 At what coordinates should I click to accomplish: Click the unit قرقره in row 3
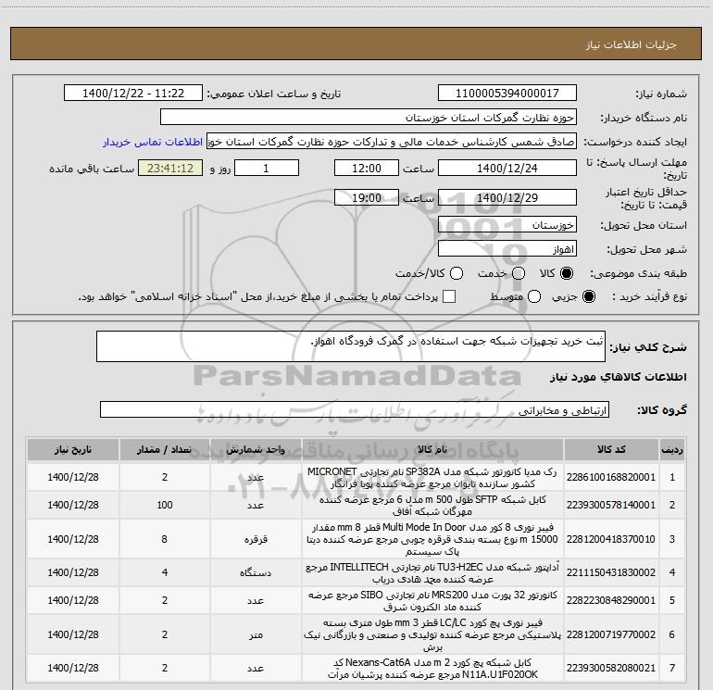click(256, 539)
